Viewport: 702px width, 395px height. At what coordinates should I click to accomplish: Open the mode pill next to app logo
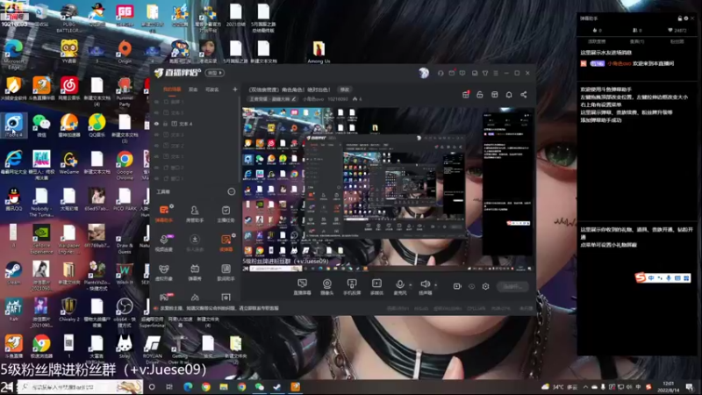point(214,73)
